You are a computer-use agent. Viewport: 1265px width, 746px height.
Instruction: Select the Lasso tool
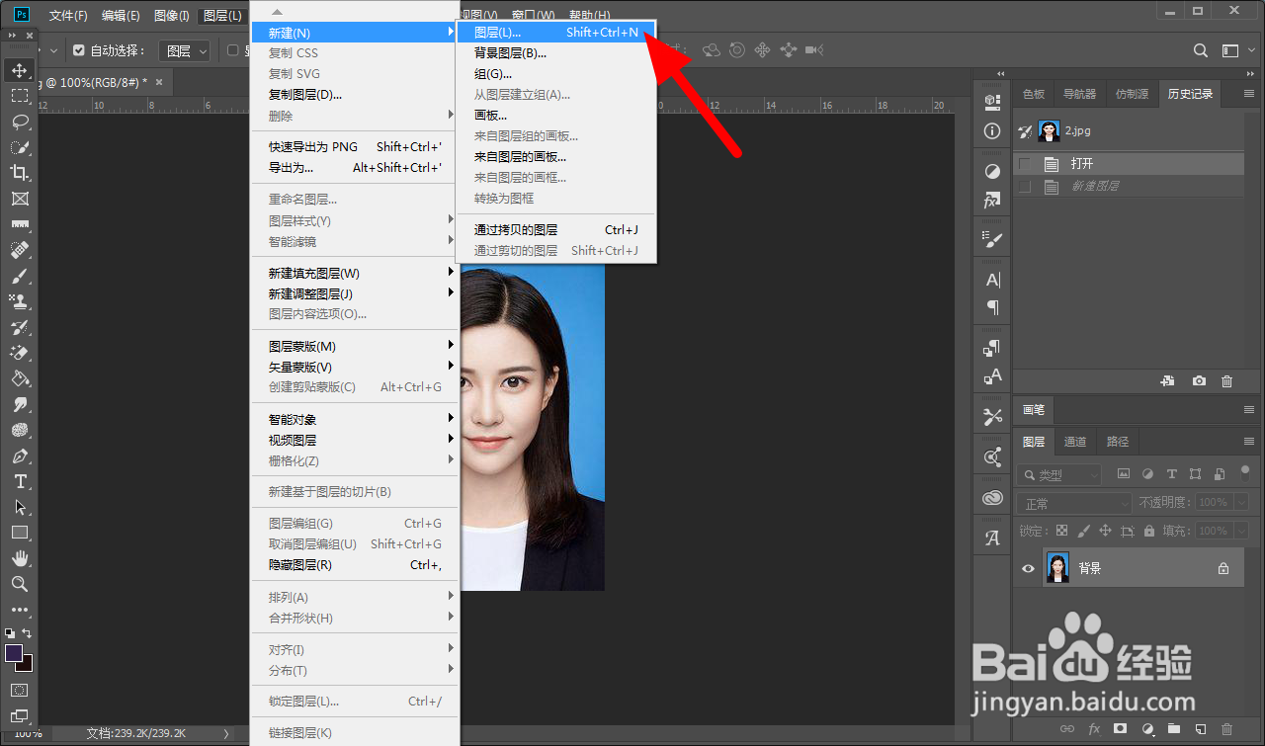pos(20,123)
